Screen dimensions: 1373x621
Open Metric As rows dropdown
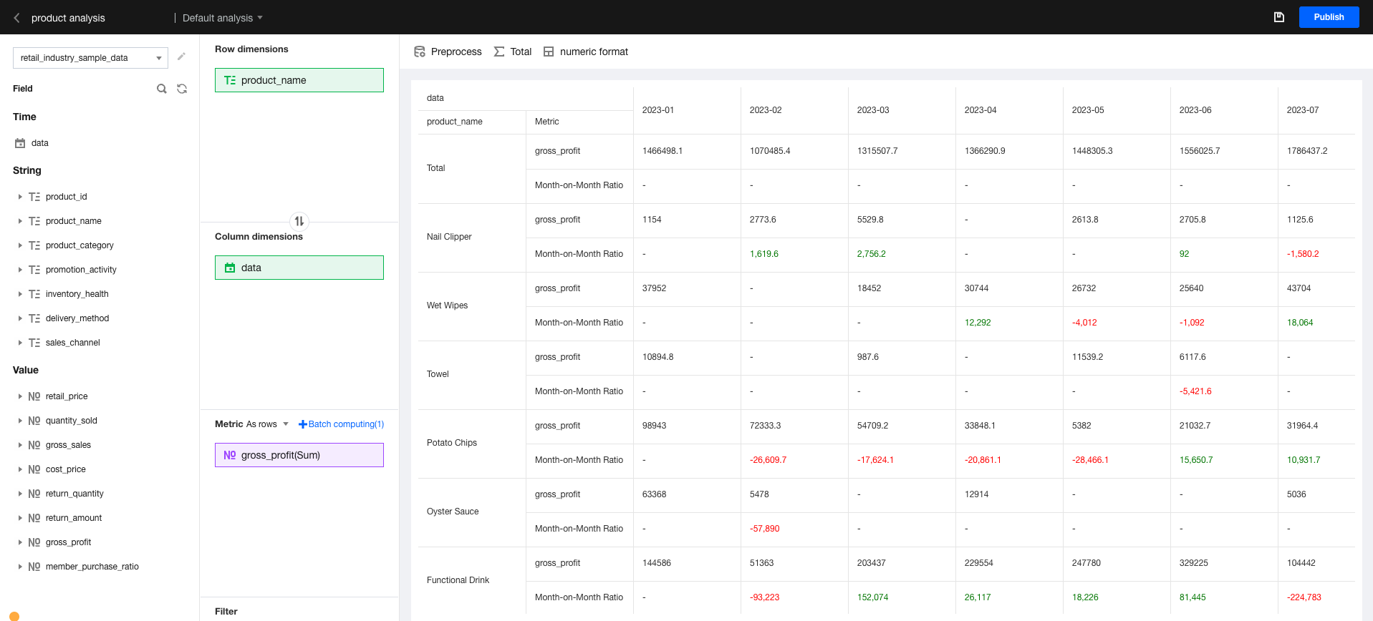point(251,424)
